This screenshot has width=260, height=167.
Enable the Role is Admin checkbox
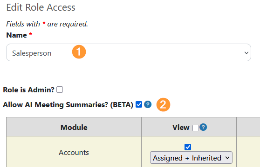pyautogui.click(x=60, y=90)
